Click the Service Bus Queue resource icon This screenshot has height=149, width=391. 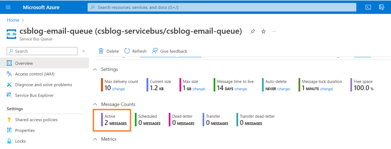click(11, 34)
